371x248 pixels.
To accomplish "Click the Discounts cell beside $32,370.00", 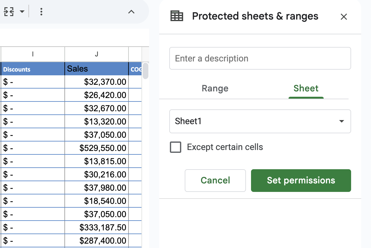I will [x=33, y=82].
